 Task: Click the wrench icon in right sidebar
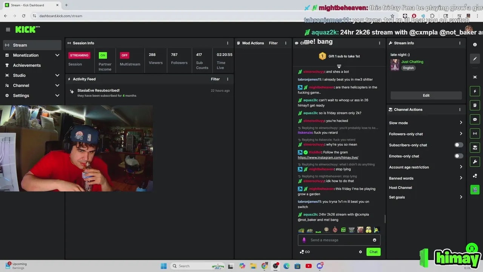(475, 162)
